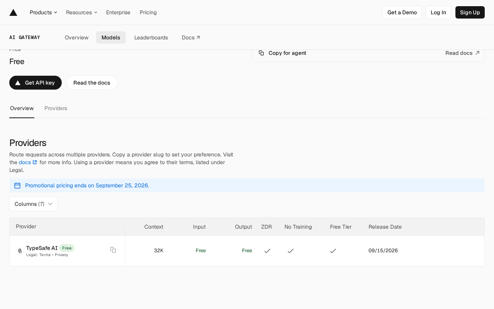The height and width of the screenshot is (309, 494).
Task: Click the Free price text above Get API key
Action: pyautogui.click(x=17, y=61)
